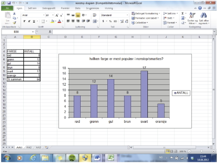Click the Slett cells button
This screenshot has width=217, height=164.
[x=169, y=18]
